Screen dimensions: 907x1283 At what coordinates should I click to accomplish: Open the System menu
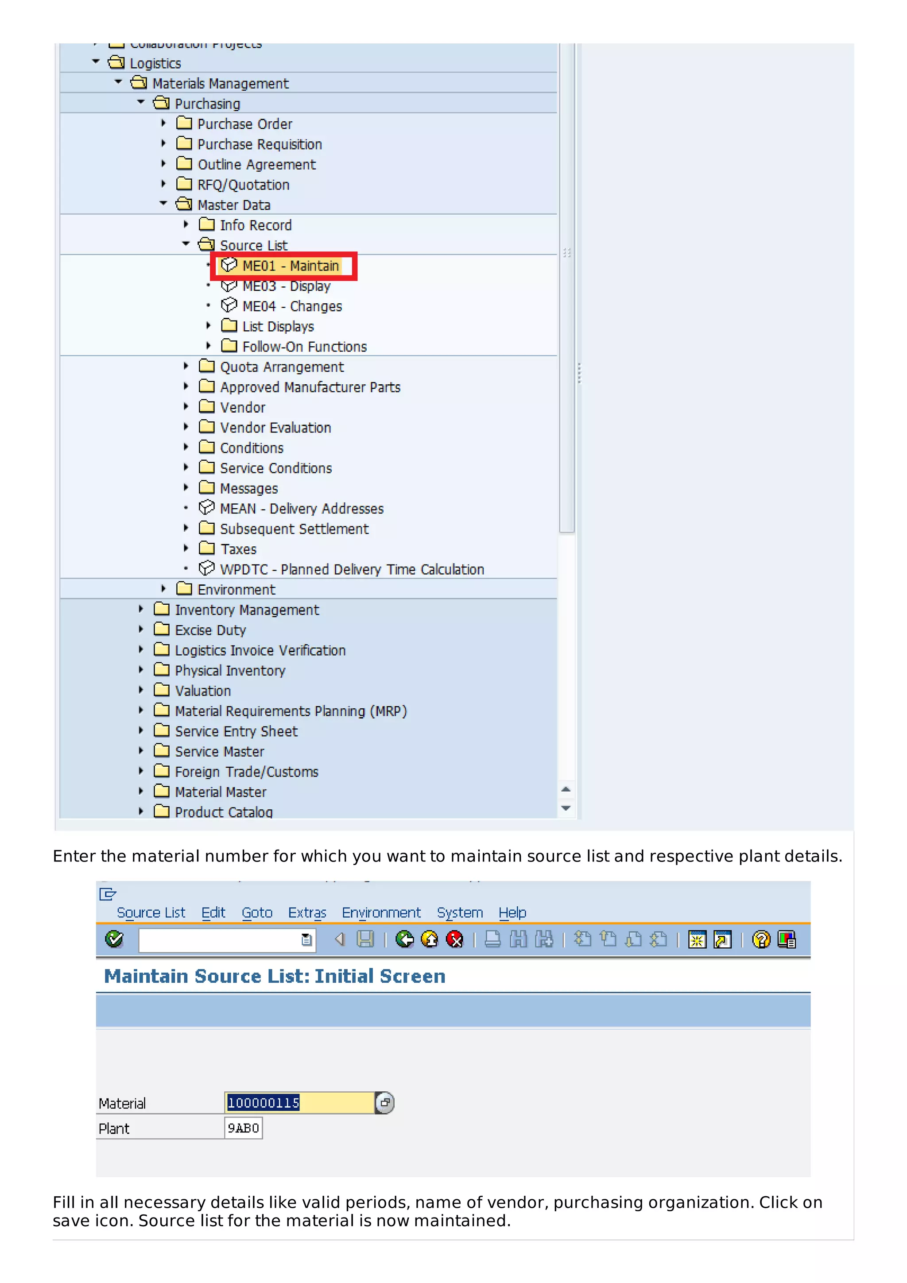(460, 912)
